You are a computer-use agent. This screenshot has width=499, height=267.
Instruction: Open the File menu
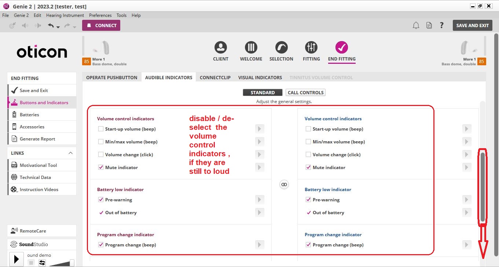[5, 15]
